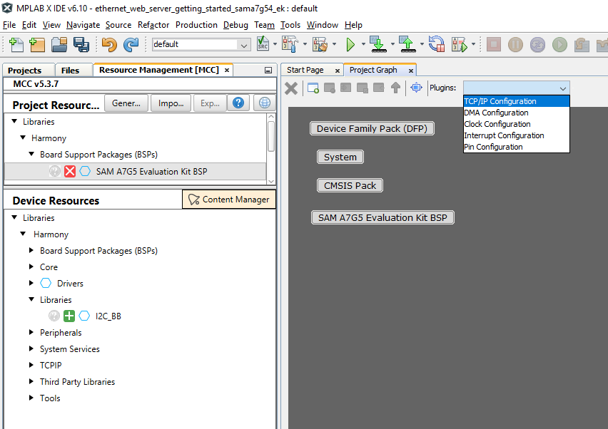Open the Content Manager
Viewport: 608px width, 429px height.
229,200
